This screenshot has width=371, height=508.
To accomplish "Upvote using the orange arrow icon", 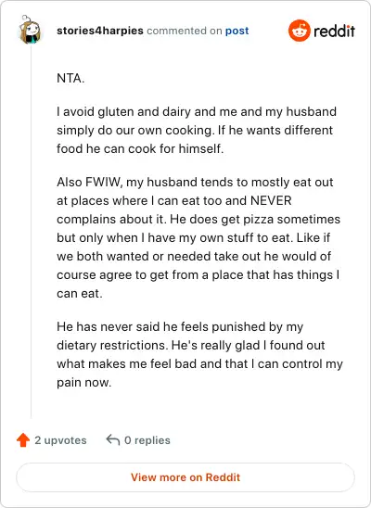I will click(23, 440).
